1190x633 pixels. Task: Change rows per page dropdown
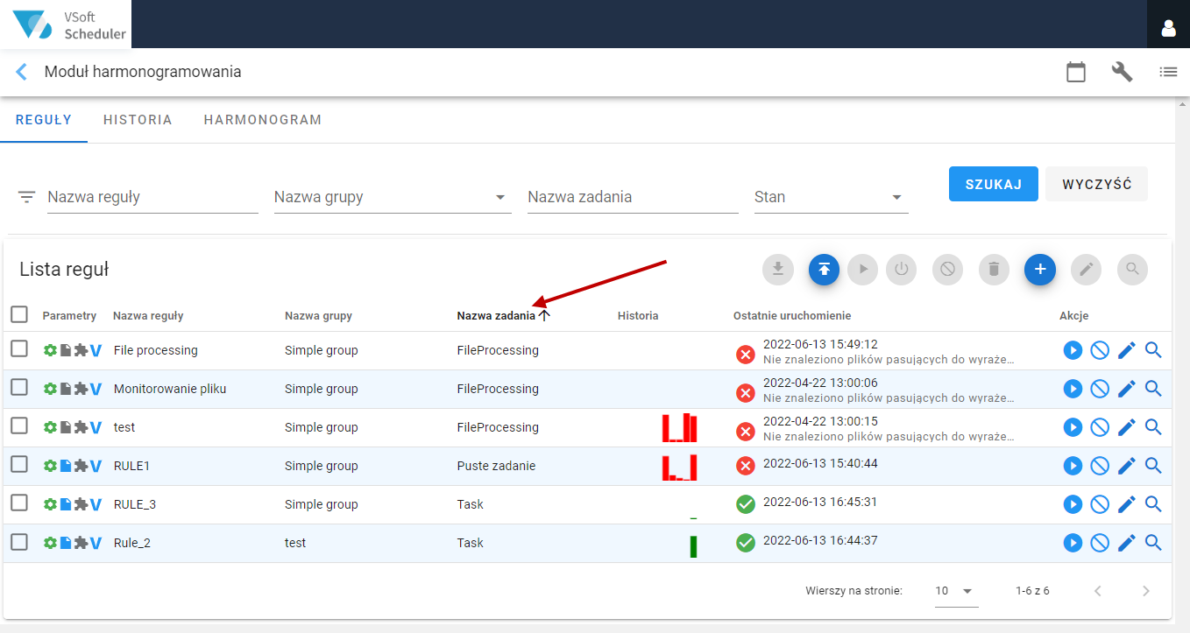point(956,591)
